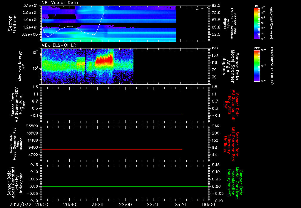Click the NF colorbar units label
The height and width of the screenshot is (208, 301).
click(x=271, y=23)
